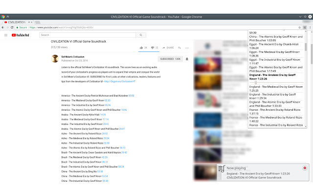Jump to timestamp 02:53 America Medieval Era
This screenshot has height=196, width=313.
108,100
